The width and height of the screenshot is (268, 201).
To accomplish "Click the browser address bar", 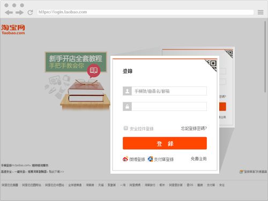I will [145, 12].
